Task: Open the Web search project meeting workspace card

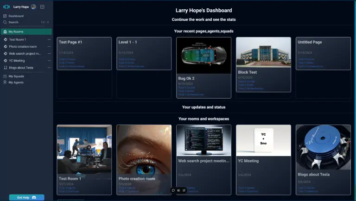Action: [203, 160]
